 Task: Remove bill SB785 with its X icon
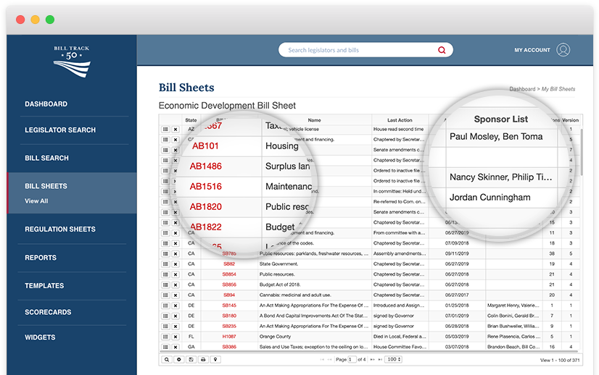(x=175, y=253)
